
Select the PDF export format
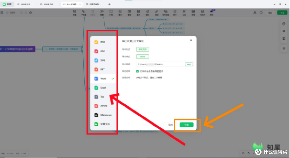pos(103,51)
